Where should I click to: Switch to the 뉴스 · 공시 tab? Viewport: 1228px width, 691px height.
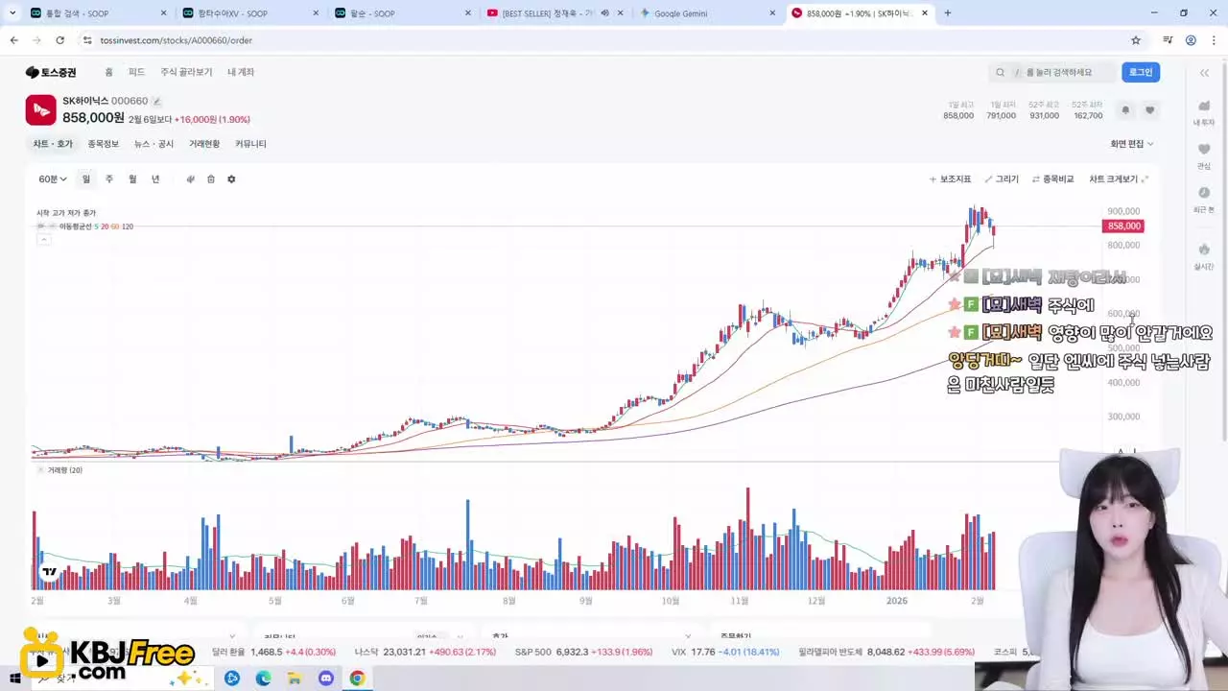coord(153,144)
